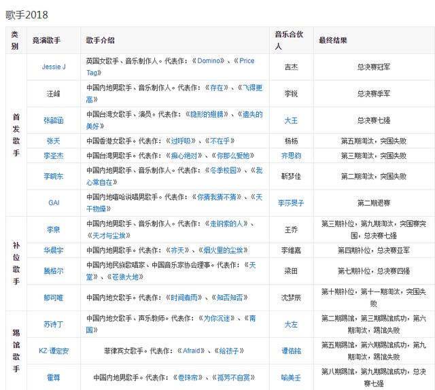
Task: Select the result cell 第二期退赛
Action: coord(374,203)
